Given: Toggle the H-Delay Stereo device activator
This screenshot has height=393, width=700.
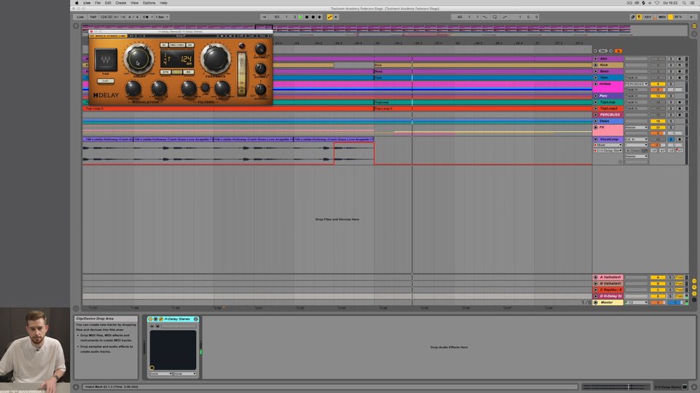Looking at the screenshot, I should pyautogui.click(x=150, y=319).
